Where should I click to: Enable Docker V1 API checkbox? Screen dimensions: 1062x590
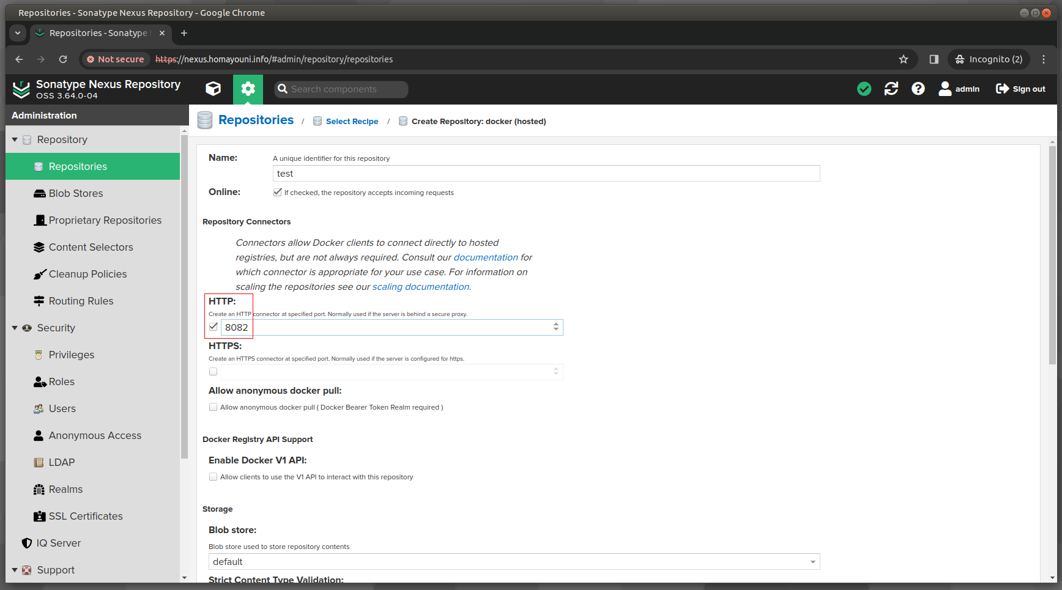pos(213,477)
